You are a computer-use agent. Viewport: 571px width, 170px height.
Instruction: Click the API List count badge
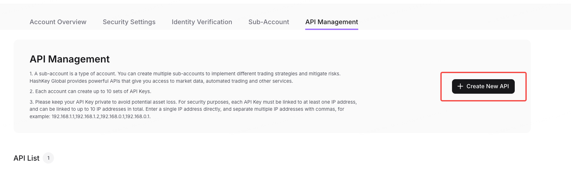[x=48, y=158]
